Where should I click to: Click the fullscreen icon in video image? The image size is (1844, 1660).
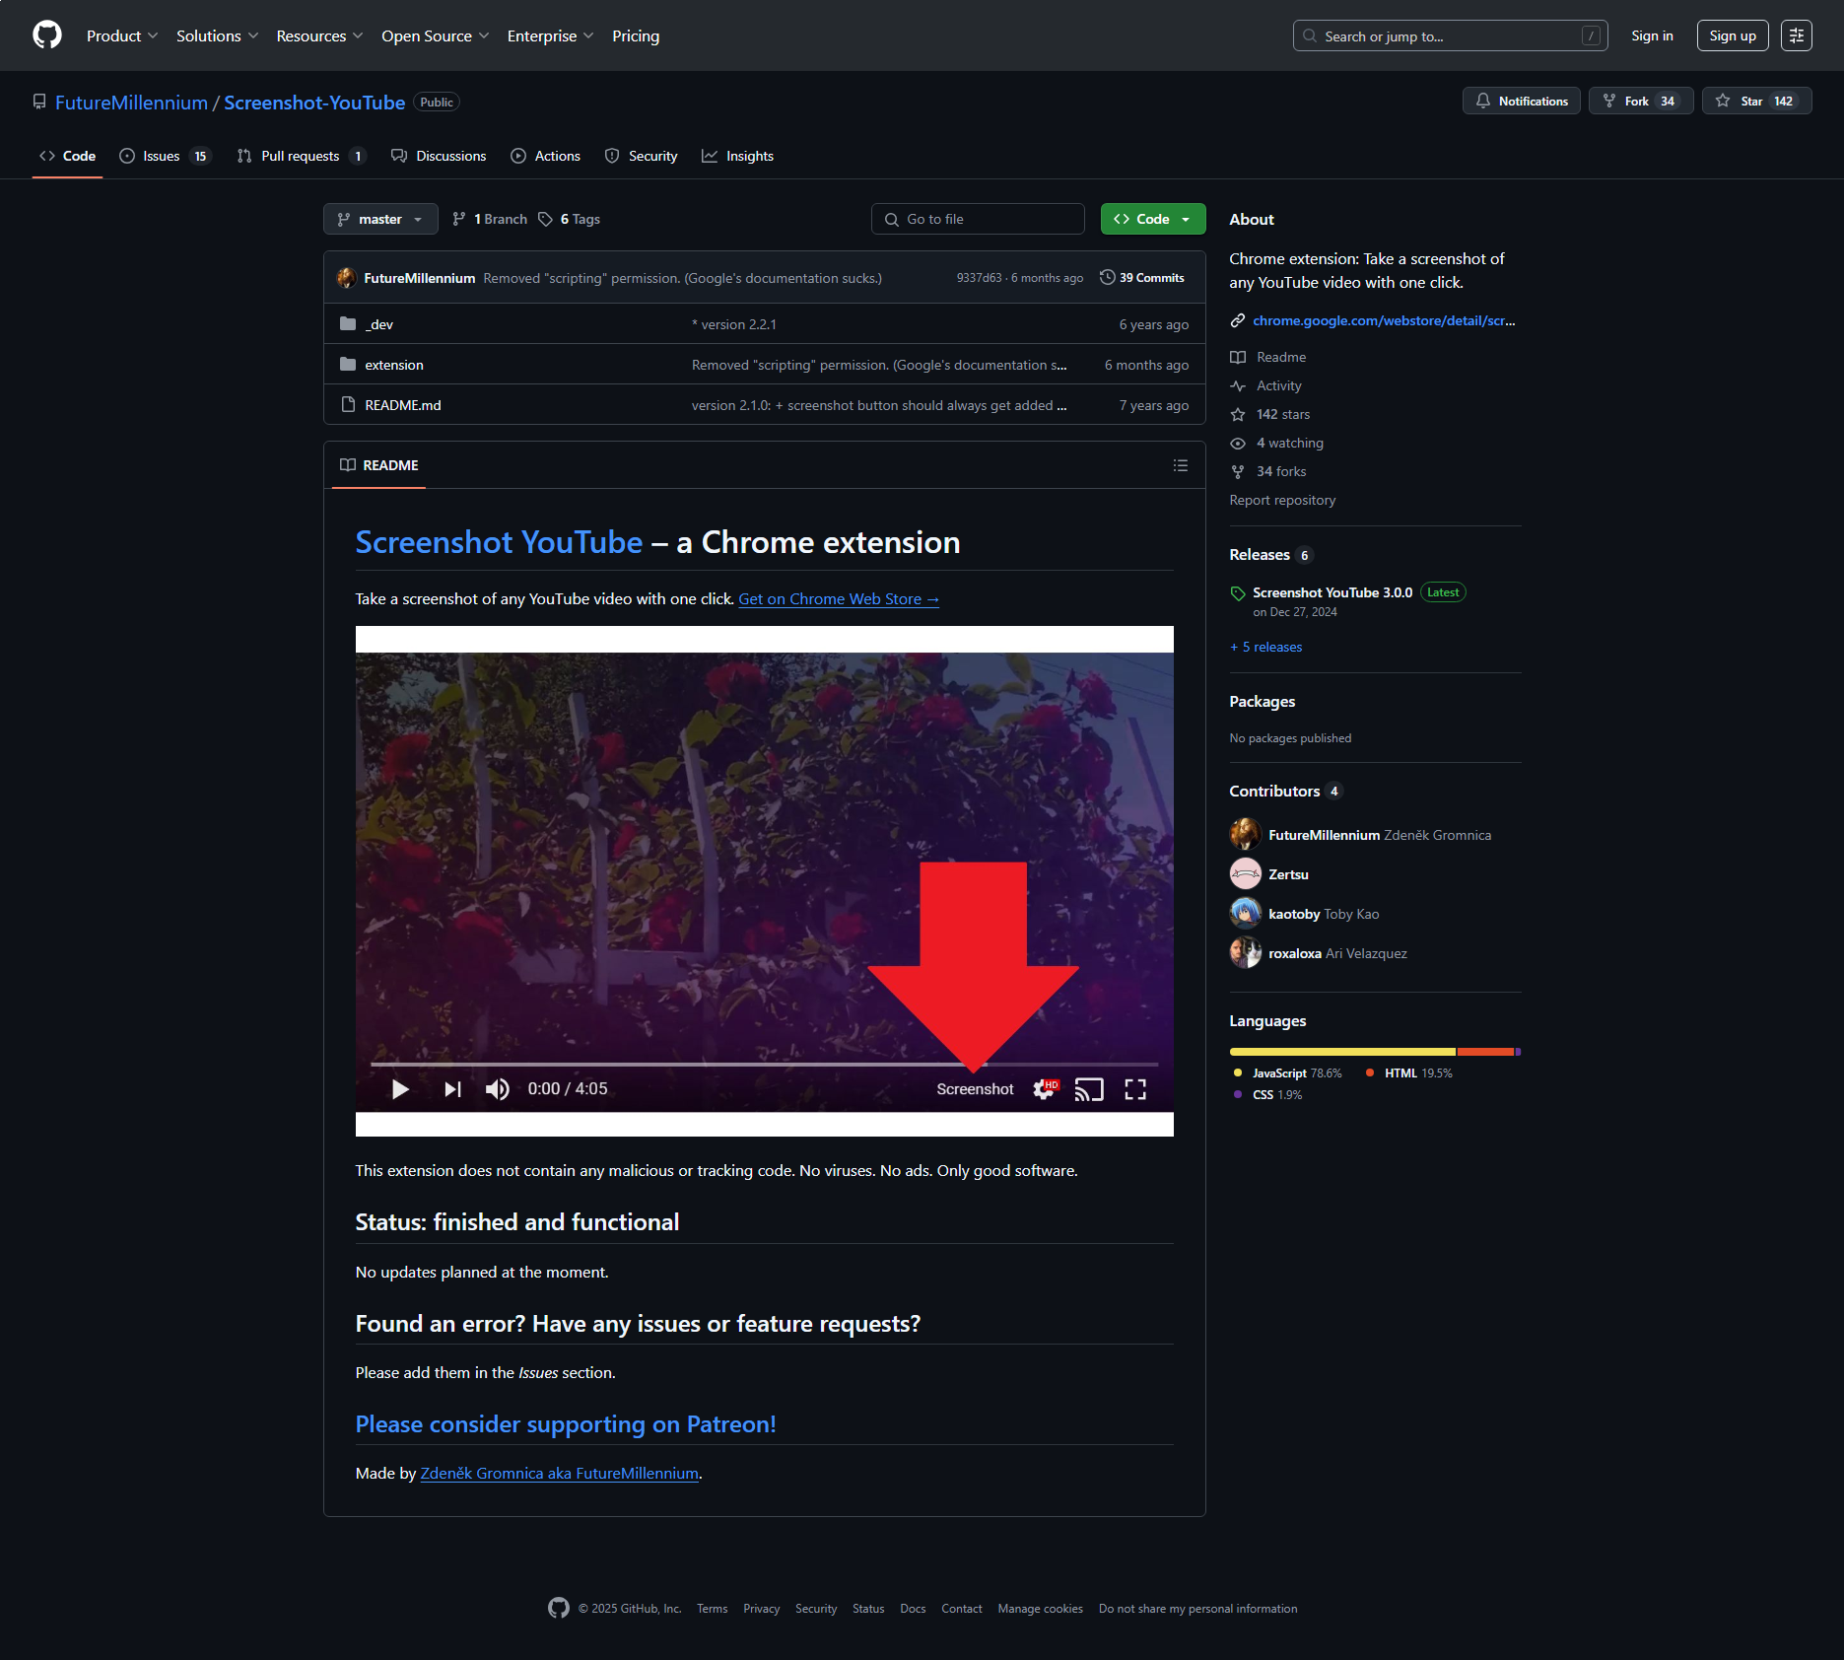coord(1135,1089)
